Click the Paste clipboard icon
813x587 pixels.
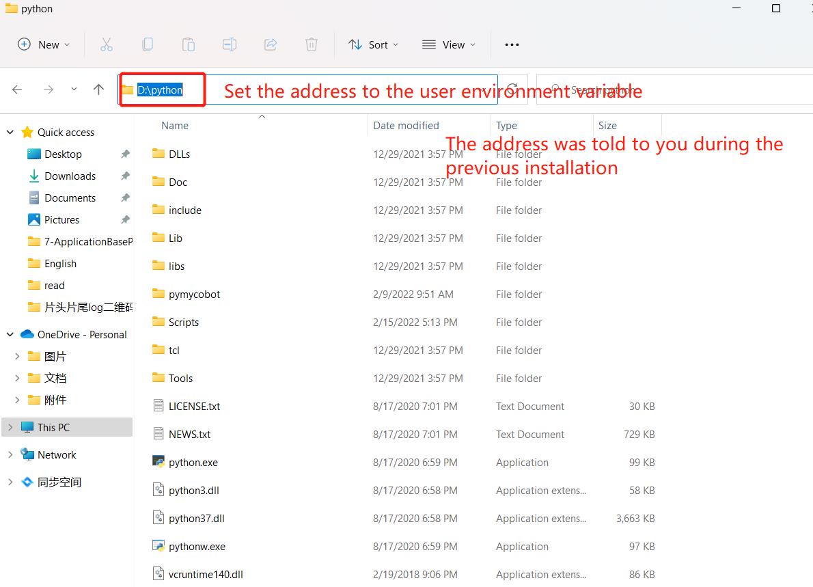tap(188, 45)
